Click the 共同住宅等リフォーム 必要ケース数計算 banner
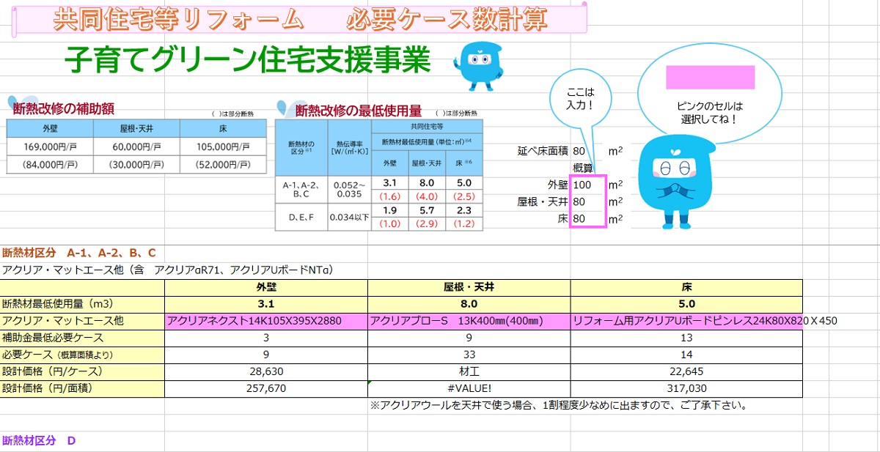This screenshot has width=880, height=452. pos(300,21)
